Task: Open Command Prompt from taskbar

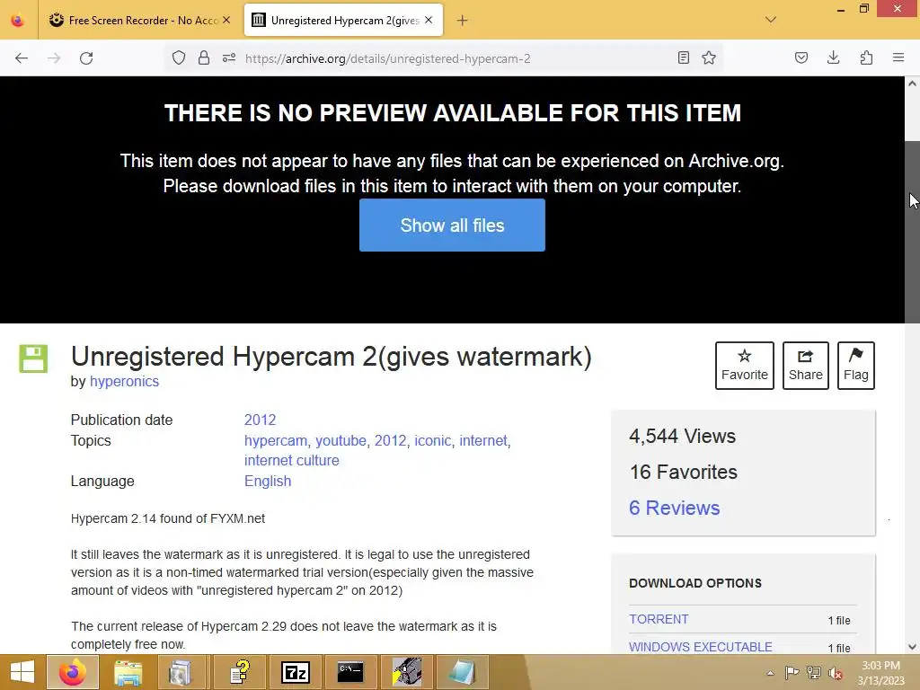Action: pos(350,672)
